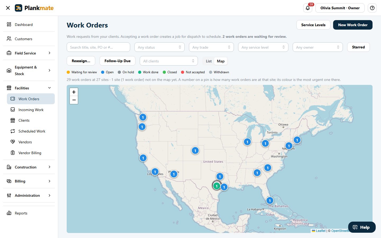Zoom out the map with minus
Viewport: 381px width, 238px height.
74,100
